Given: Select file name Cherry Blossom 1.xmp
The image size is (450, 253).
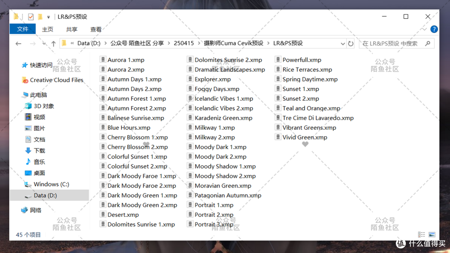Looking at the screenshot, I should (x=137, y=137).
